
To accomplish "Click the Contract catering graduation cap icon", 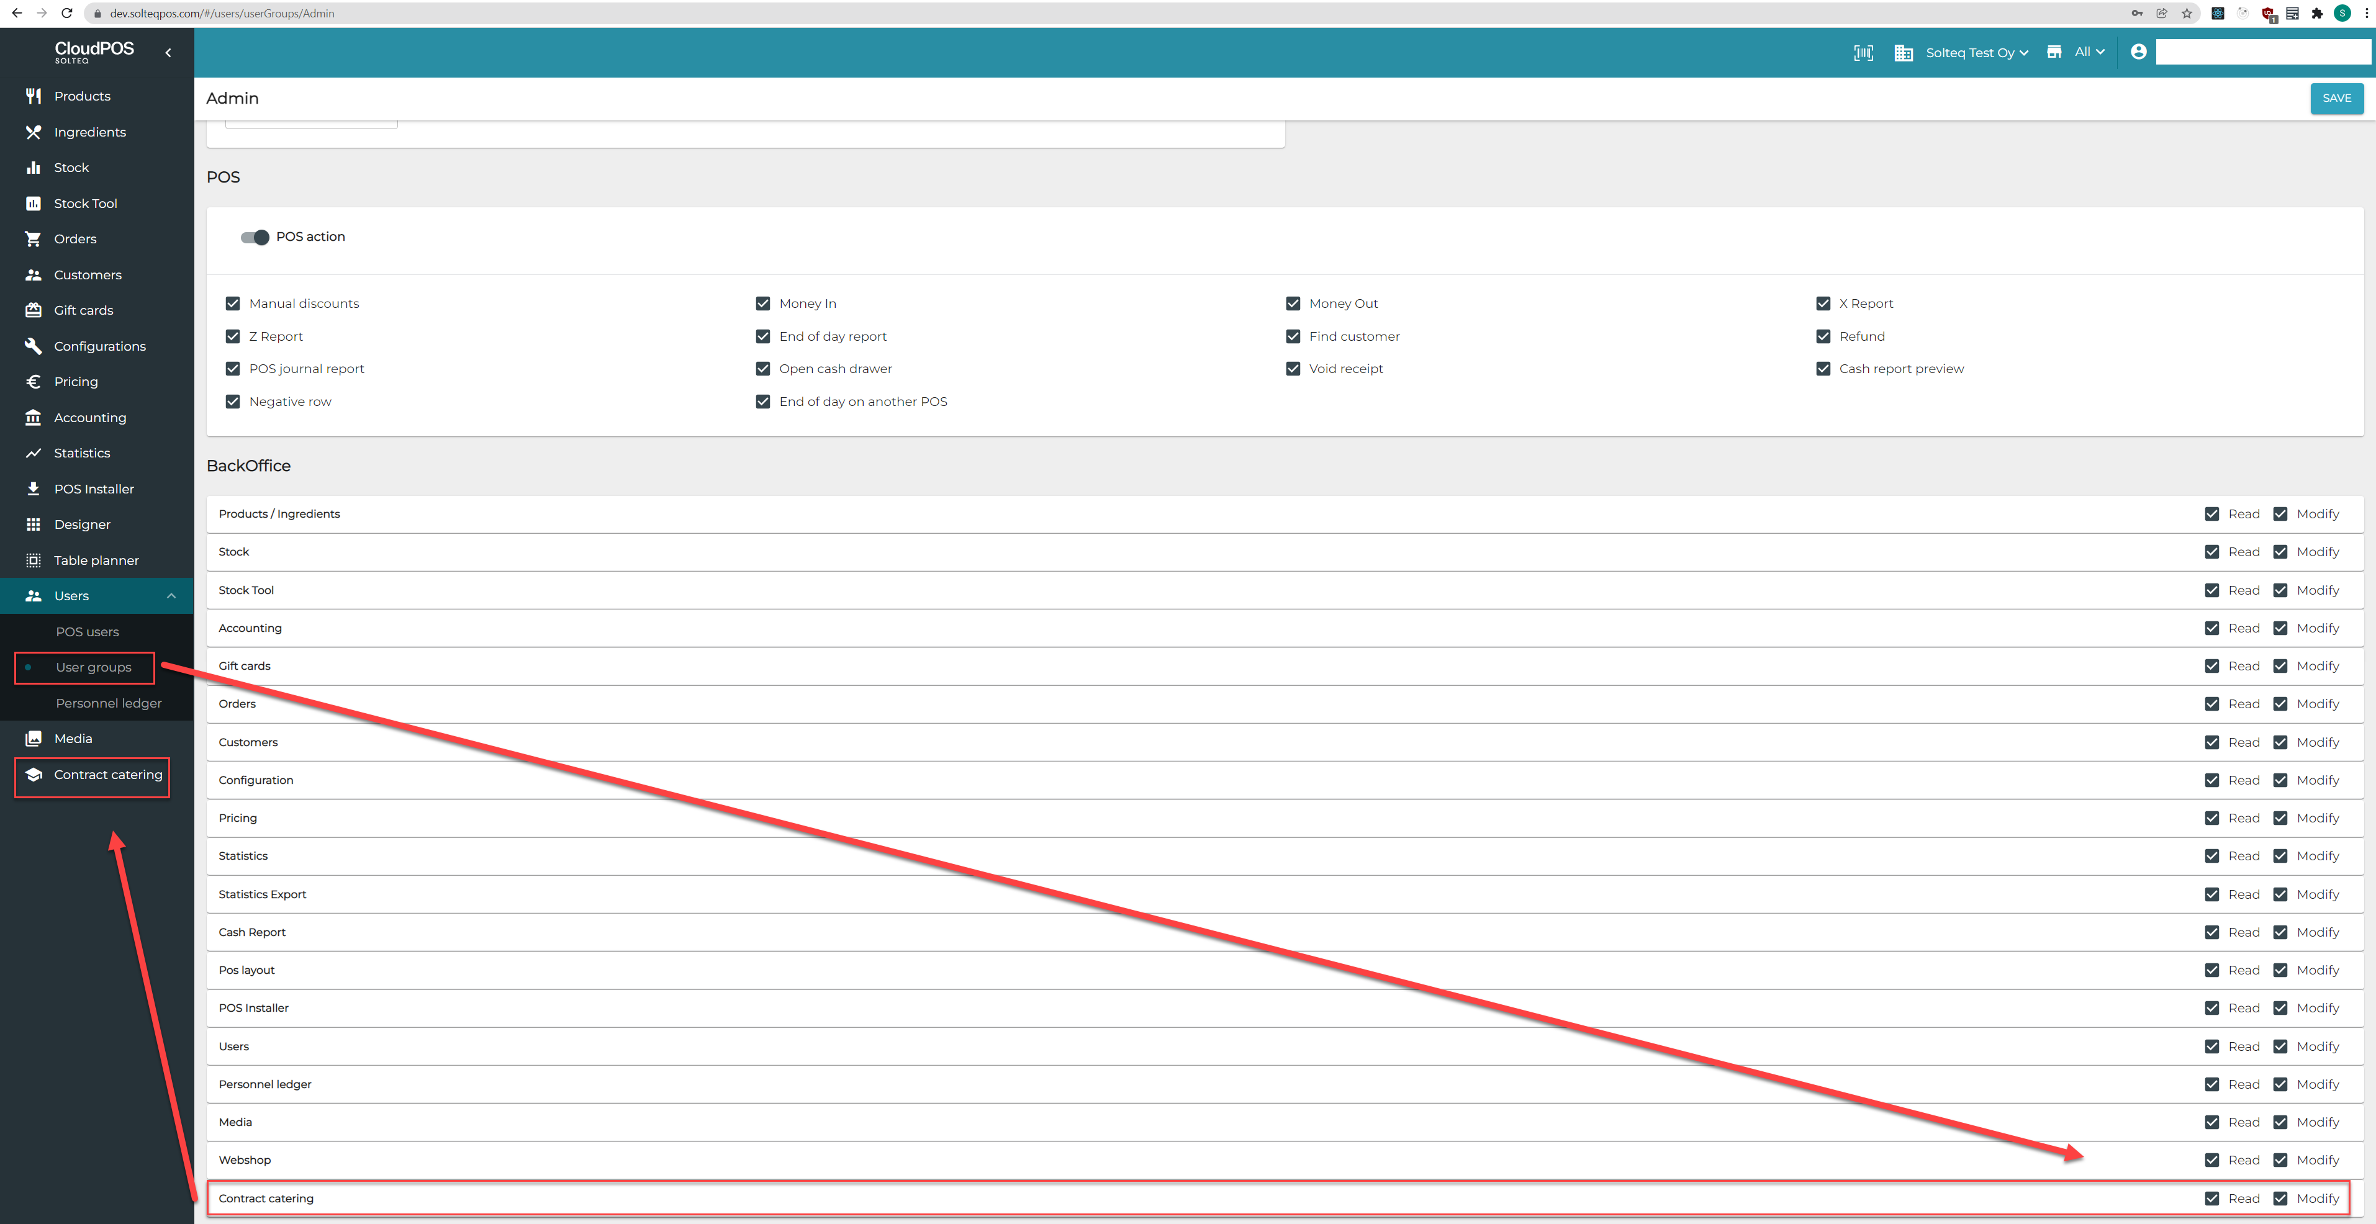I will point(33,775).
